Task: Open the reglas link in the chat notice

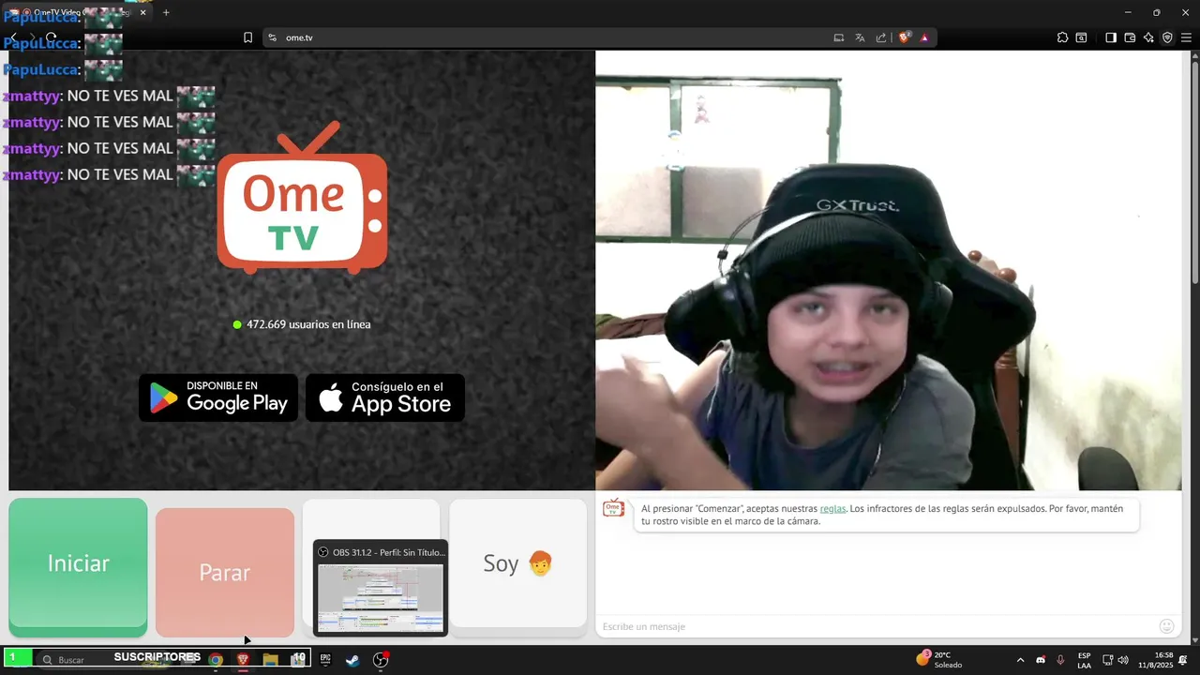Action: 832,508
